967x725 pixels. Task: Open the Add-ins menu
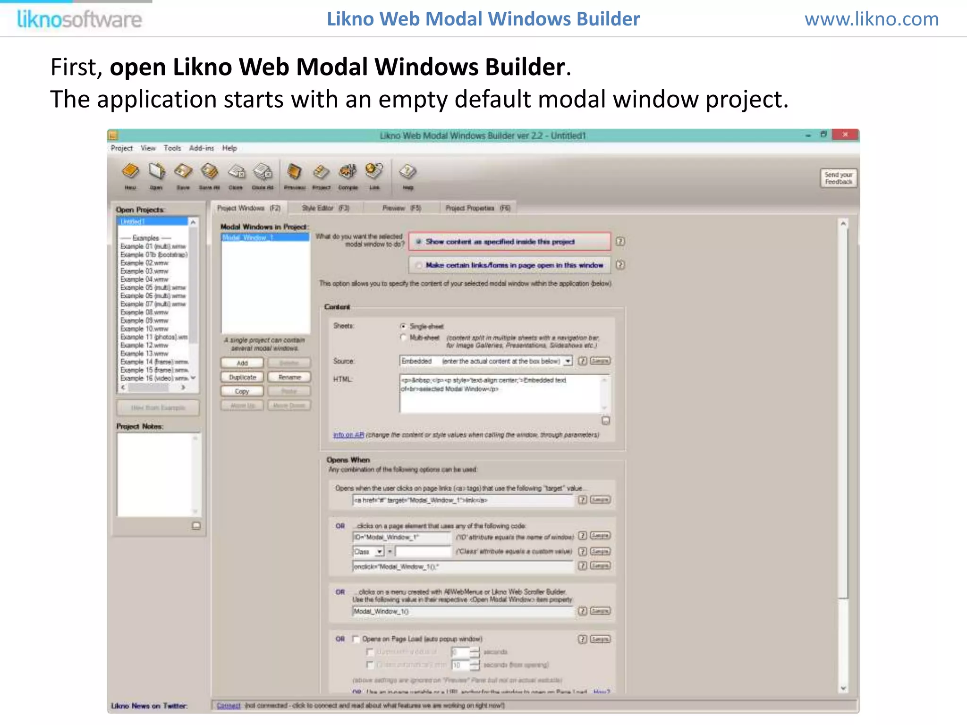(202, 148)
